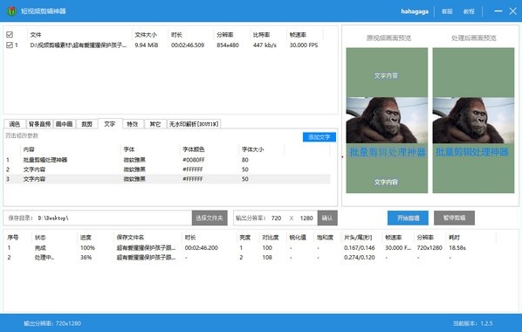Click the 对比度 column header
522x332 pixels.
click(x=271, y=238)
